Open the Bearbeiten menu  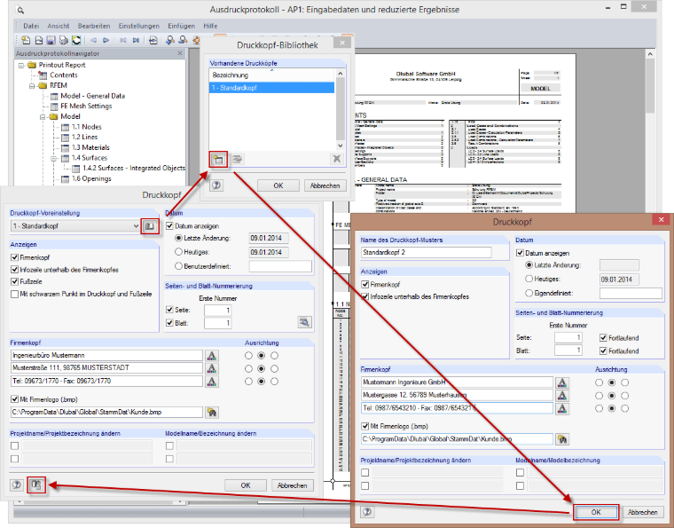[94, 26]
